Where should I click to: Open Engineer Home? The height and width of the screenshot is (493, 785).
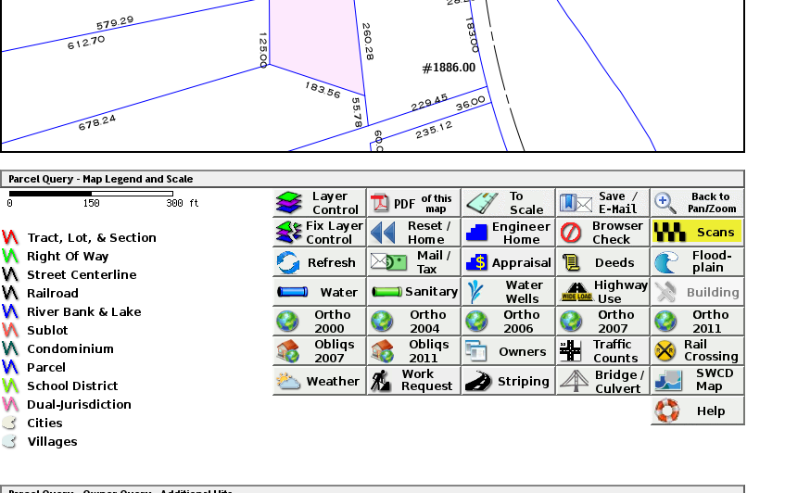[508, 233]
